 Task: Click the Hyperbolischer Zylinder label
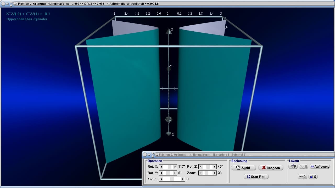point(27,19)
